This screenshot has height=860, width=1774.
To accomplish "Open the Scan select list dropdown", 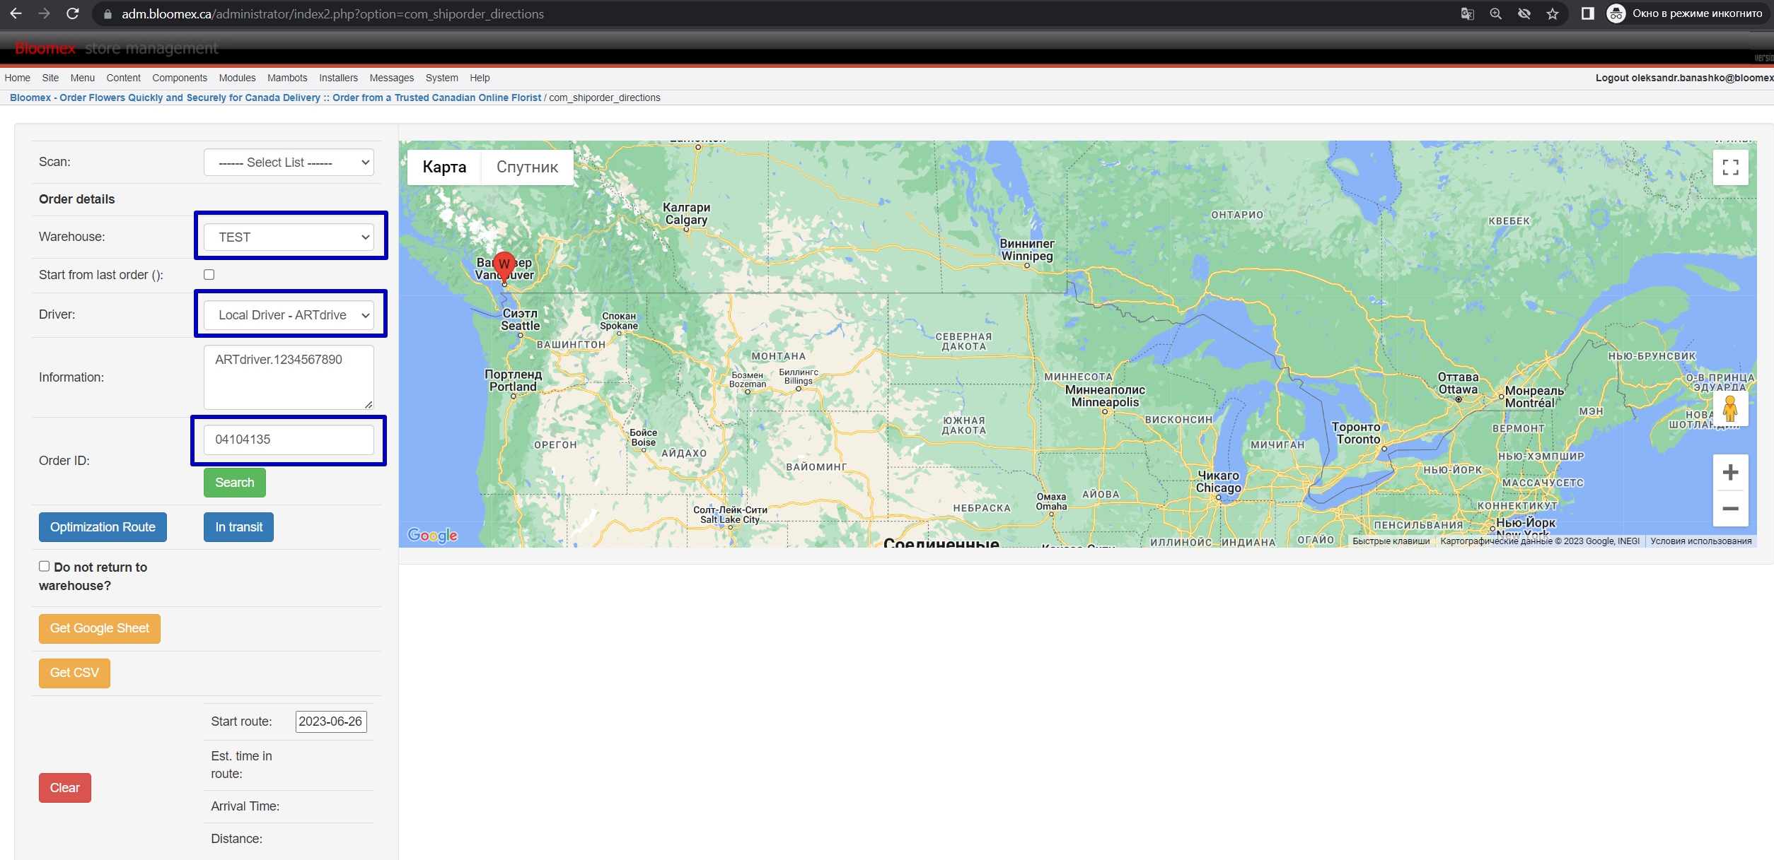I will 289,163.
